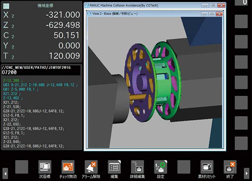Viewport: 252px width, 181px height.
Task: Show more soft keys with right arrow
Action: click(x=247, y=173)
